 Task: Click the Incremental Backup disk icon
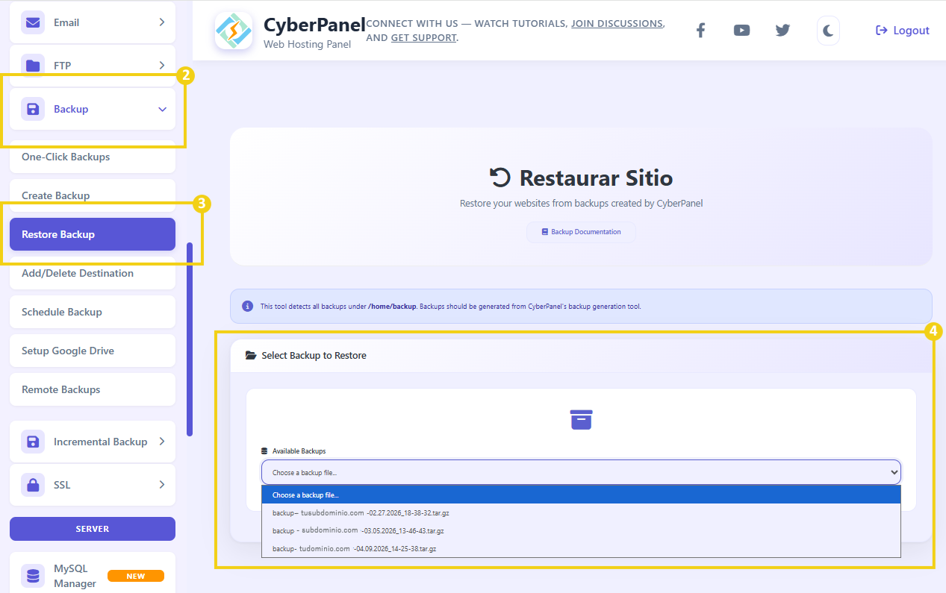point(33,442)
